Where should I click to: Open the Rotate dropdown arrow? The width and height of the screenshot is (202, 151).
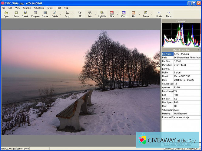coord(61,14)
